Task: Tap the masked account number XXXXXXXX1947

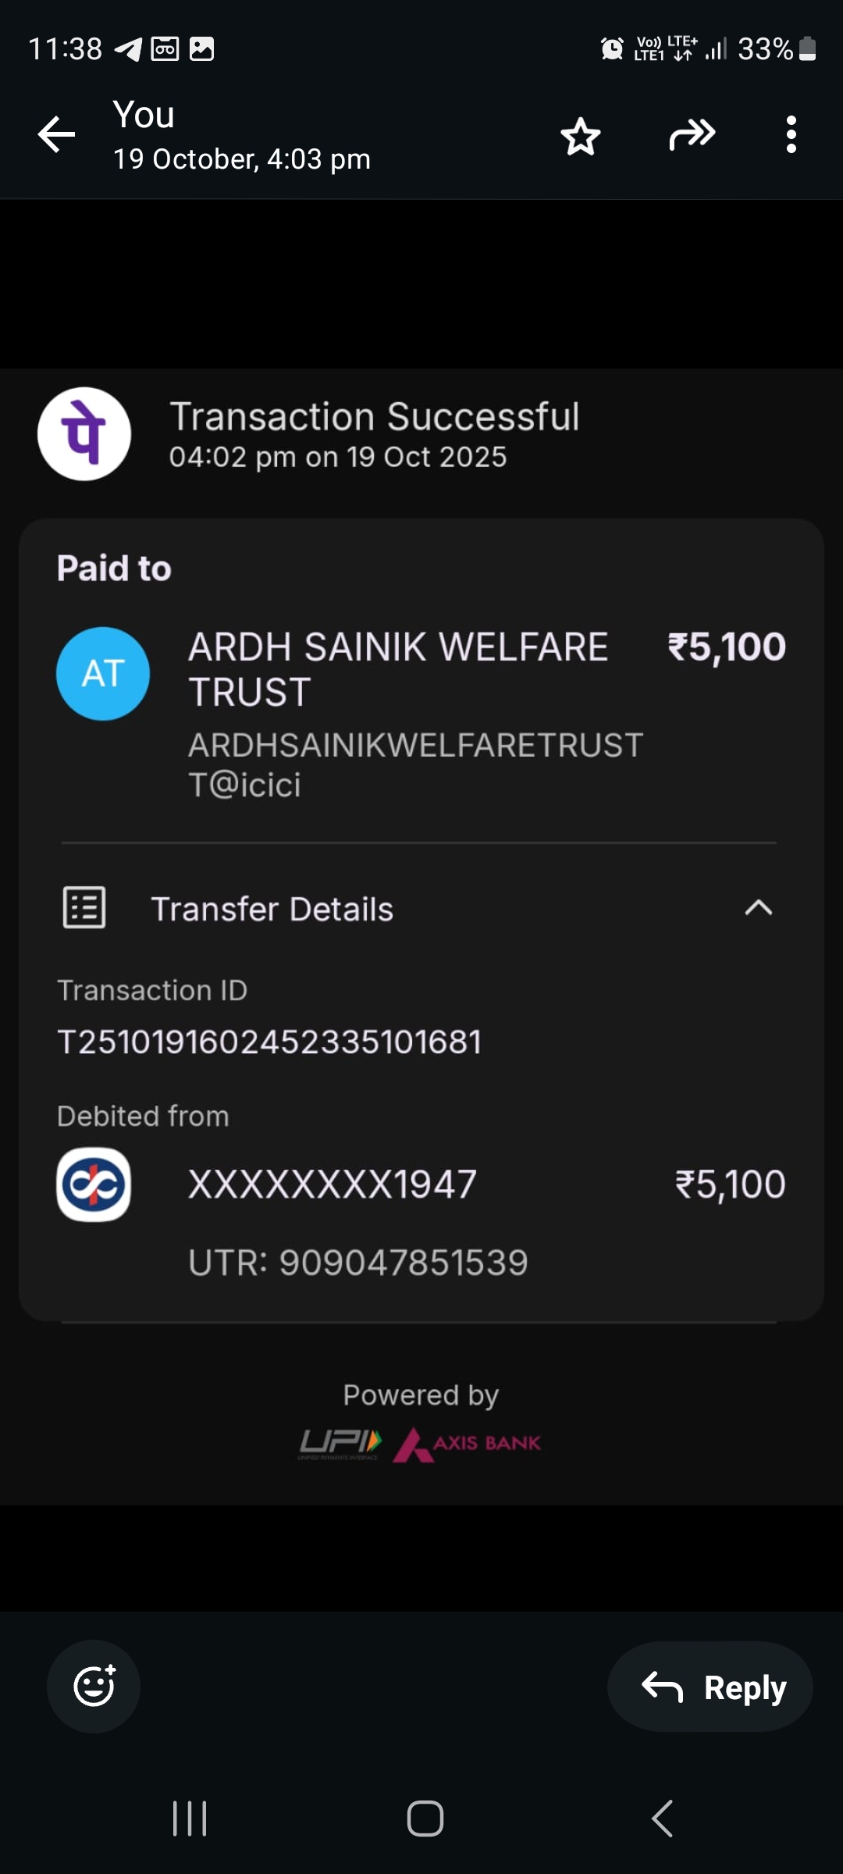Action: point(333,1185)
